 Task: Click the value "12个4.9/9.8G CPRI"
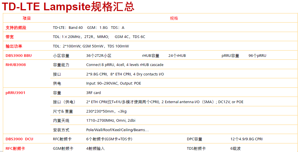tap(246, 139)
